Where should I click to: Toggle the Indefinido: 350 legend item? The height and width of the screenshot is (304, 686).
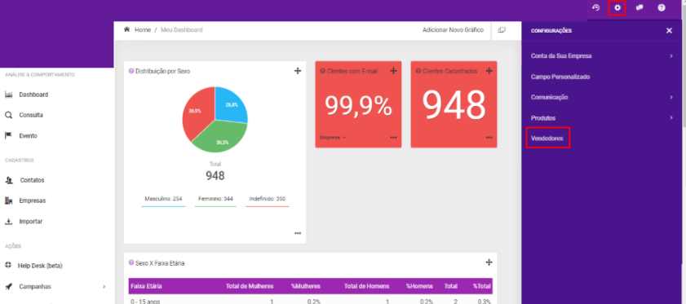tap(268, 199)
